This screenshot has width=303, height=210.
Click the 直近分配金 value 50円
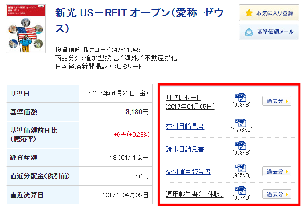(x=142, y=176)
